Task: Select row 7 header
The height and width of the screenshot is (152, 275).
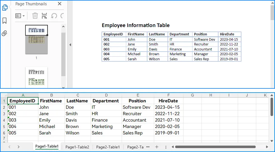Action: (4, 138)
